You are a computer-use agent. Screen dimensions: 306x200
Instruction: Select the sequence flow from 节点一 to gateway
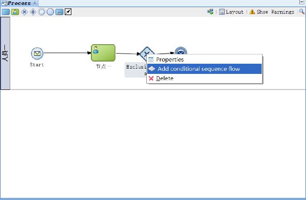click(x=128, y=54)
